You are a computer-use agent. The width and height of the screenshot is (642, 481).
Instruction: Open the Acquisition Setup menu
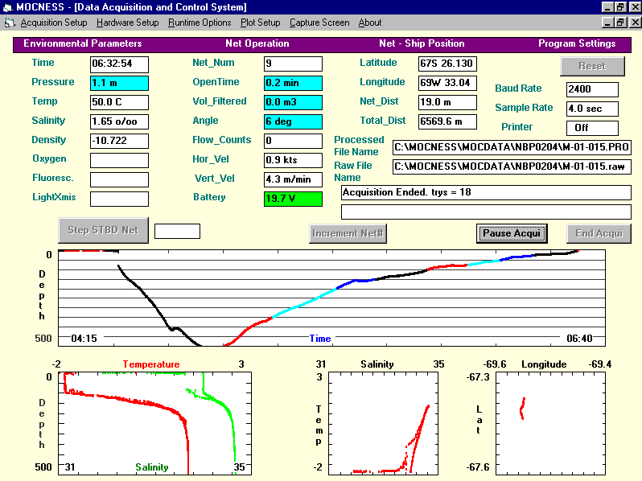pyautogui.click(x=54, y=23)
